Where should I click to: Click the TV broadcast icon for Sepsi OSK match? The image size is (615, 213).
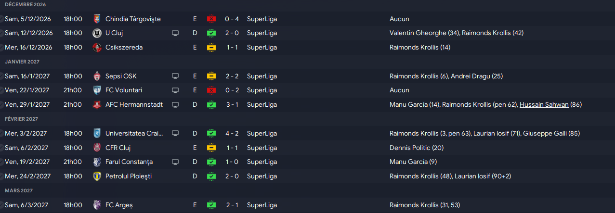coord(175,76)
